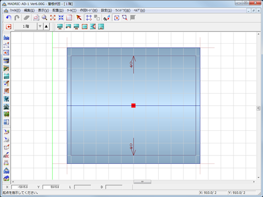Screen dimensions: 263x197
Task: Toggle the boxed arrow selection mode icon
Action: (117, 18)
